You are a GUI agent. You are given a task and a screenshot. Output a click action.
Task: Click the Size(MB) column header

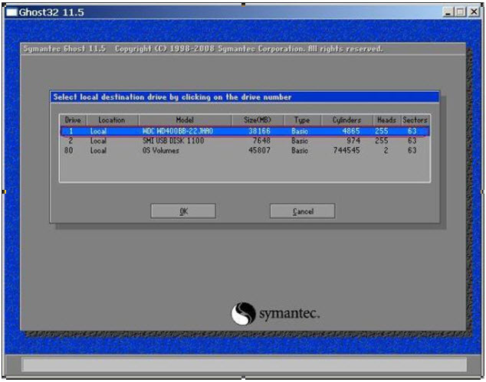[256, 120]
